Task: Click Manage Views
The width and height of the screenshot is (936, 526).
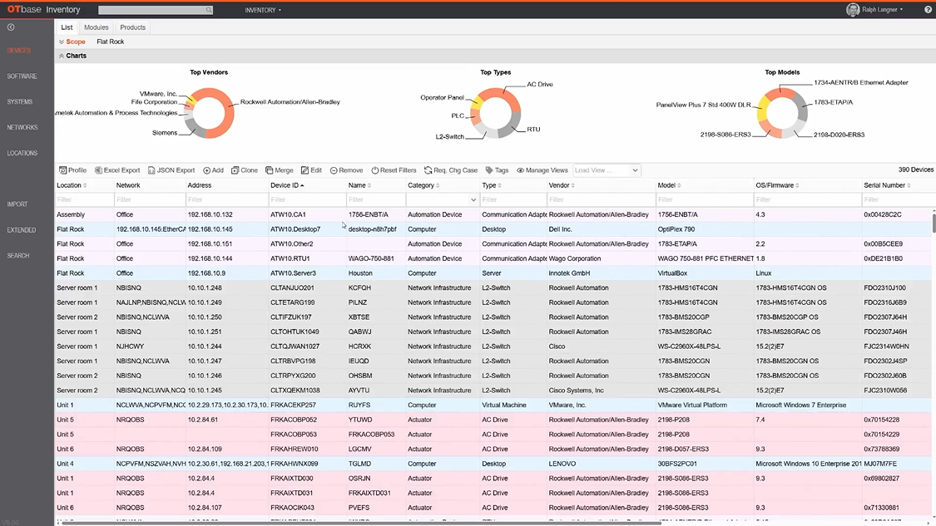Action: (x=542, y=170)
